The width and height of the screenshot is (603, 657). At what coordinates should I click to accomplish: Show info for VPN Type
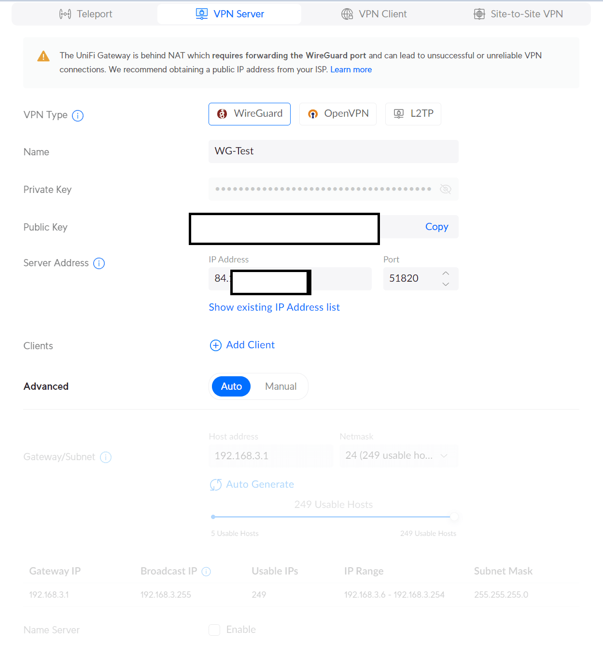(x=78, y=116)
